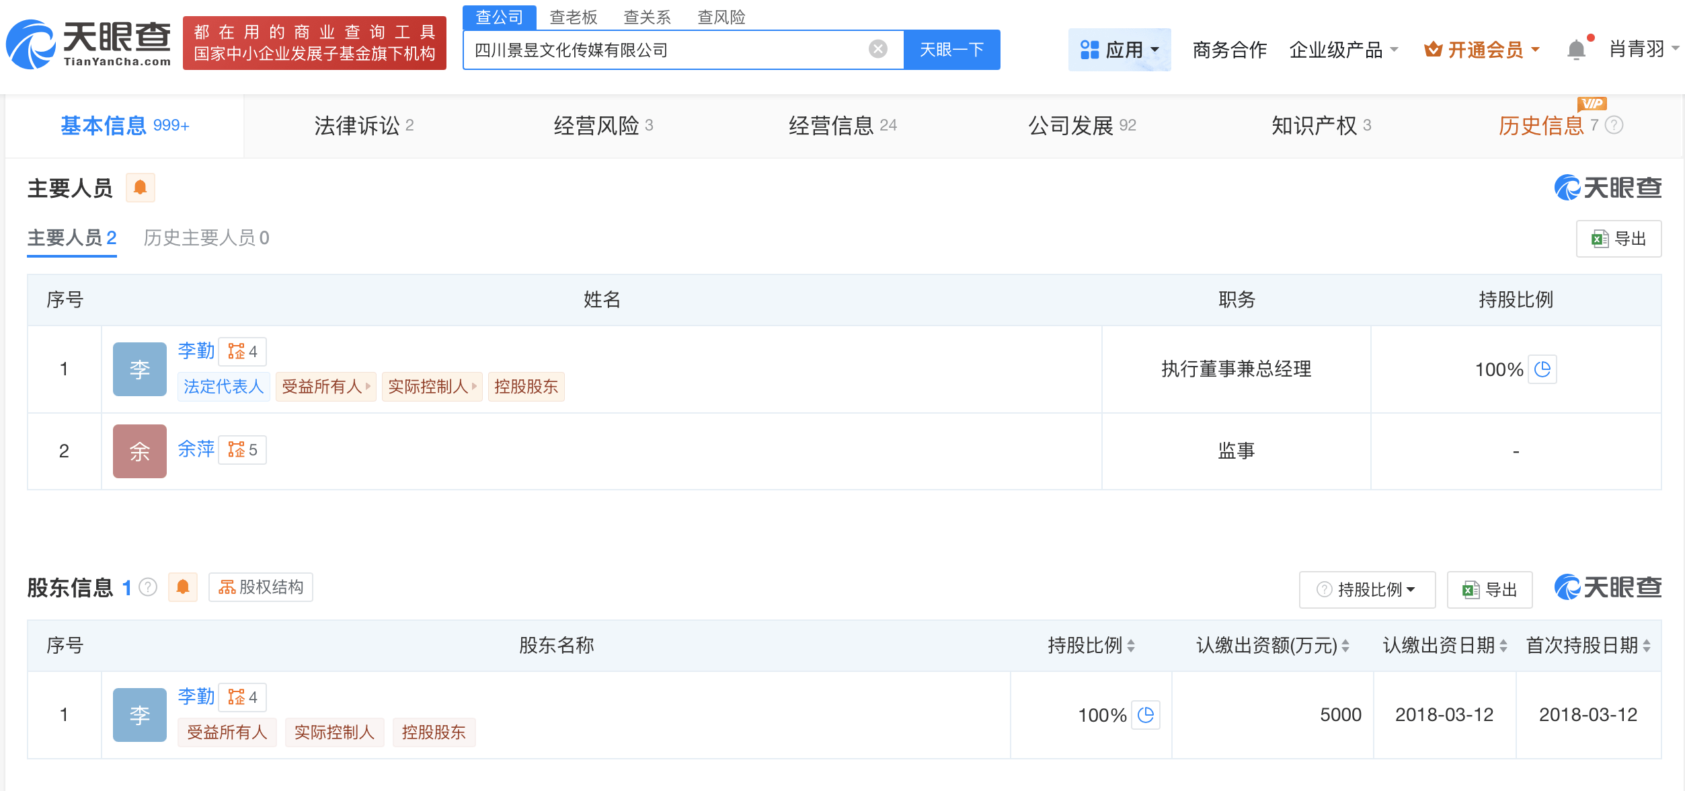
Task: Sort by 认缴出资额 column arrows
Action: tap(1345, 646)
